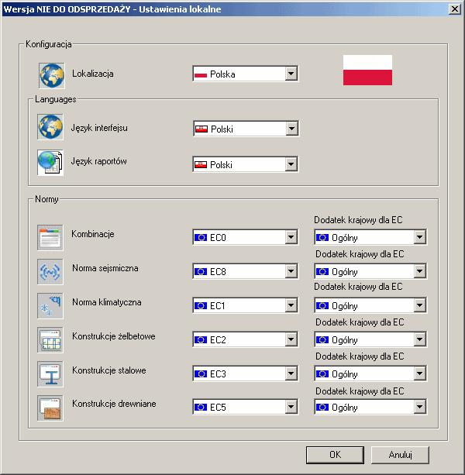Open the Konstrukcje żelbetowe EC2 dropdown

(x=246, y=339)
